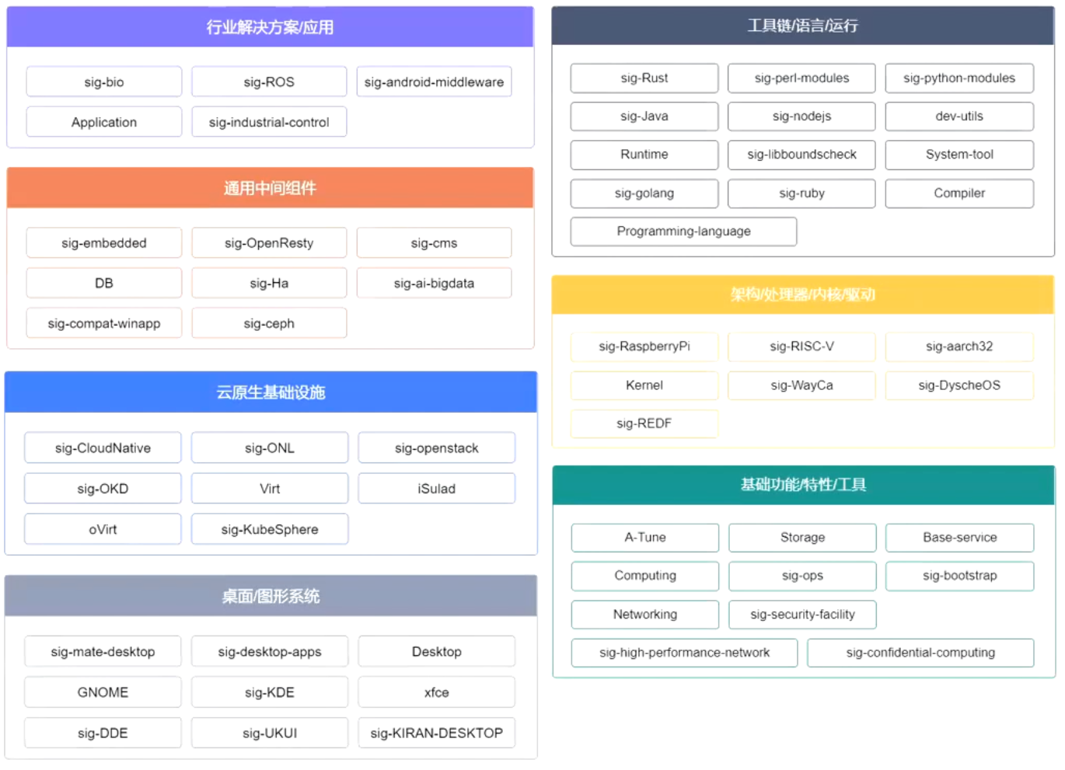The width and height of the screenshot is (1065, 770).
Task: Select sig-desktop-apps
Action: (x=270, y=652)
